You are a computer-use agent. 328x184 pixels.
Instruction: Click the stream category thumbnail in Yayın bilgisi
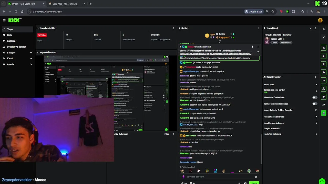[x=267, y=41]
